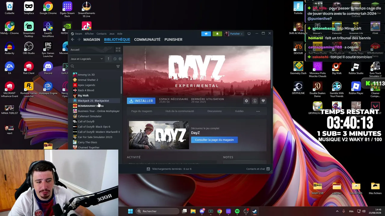
Task: Click the DayZ full game thumbnail
Action: (159, 135)
